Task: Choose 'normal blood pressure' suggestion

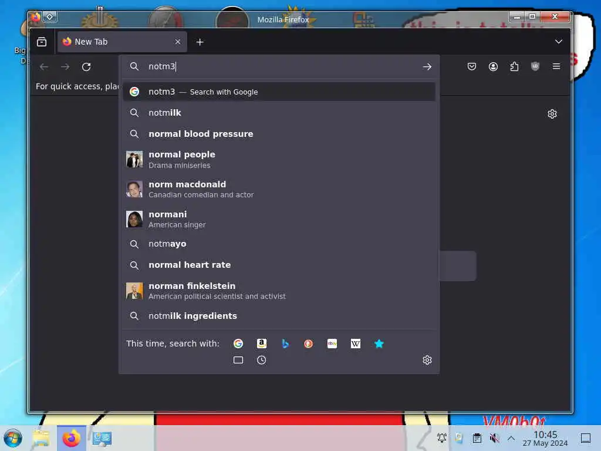Action: [279, 134]
